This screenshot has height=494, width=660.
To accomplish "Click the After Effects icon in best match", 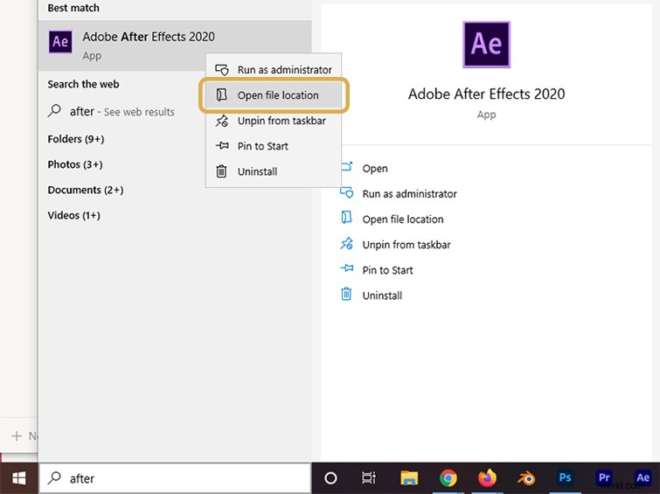I will 60,42.
